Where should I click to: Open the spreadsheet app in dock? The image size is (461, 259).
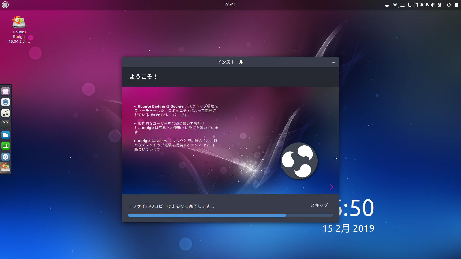click(x=5, y=146)
